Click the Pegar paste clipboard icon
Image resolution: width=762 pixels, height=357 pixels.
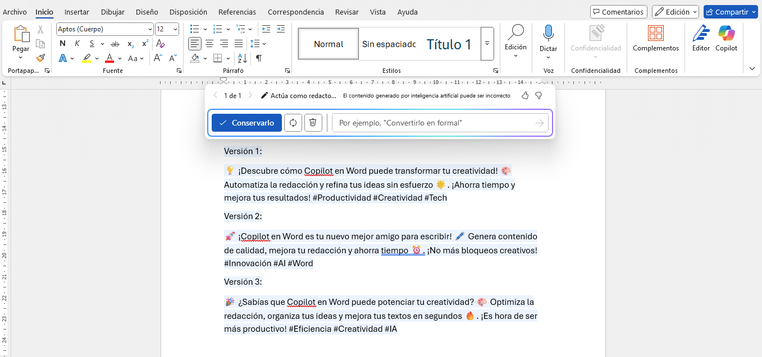tap(21, 34)
